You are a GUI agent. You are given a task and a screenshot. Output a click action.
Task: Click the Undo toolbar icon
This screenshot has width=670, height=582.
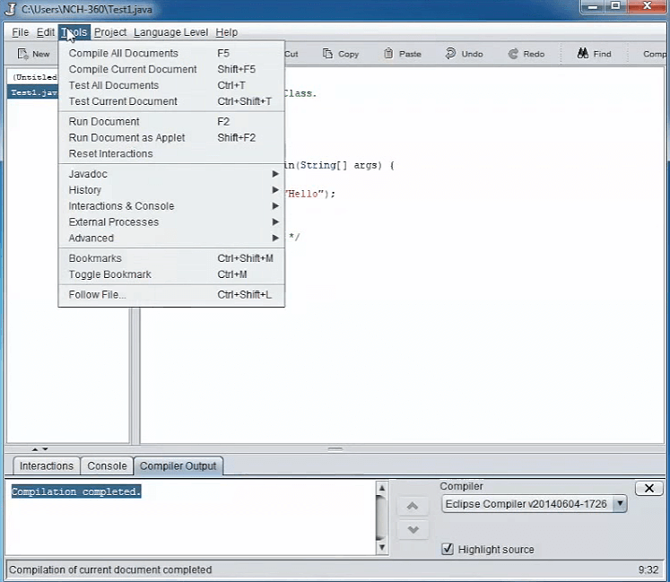coord(450,54)
